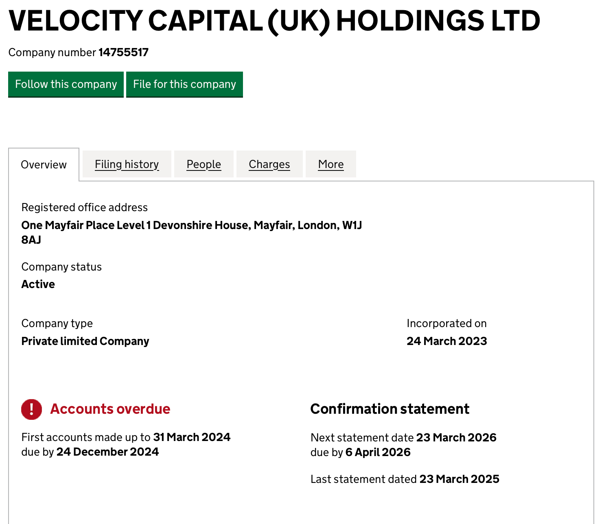Click File for this company button
604x524 pixels.
click(184, 84)
